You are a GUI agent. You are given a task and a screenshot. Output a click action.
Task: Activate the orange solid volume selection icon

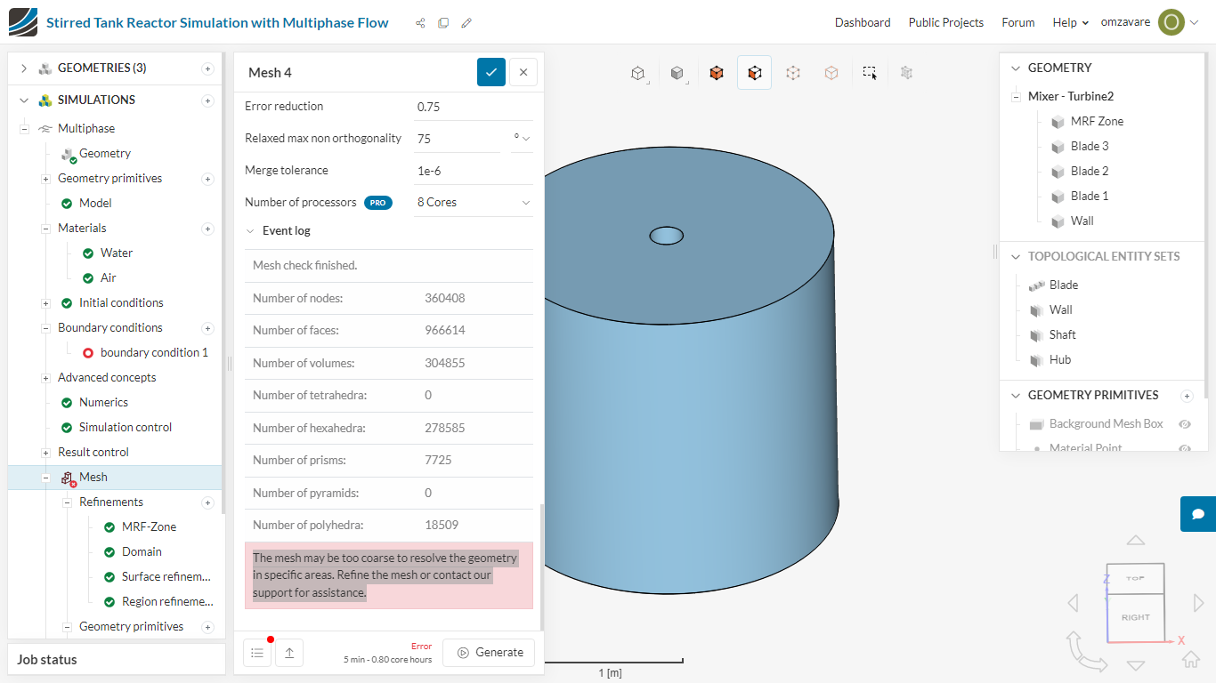click(717, 73)
